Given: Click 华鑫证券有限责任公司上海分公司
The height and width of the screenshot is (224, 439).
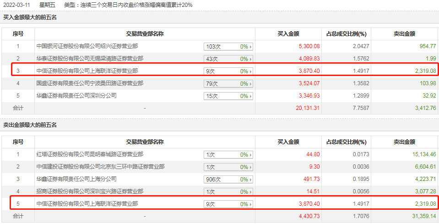Looking at the screenshot, I should [x=76, y=179].
